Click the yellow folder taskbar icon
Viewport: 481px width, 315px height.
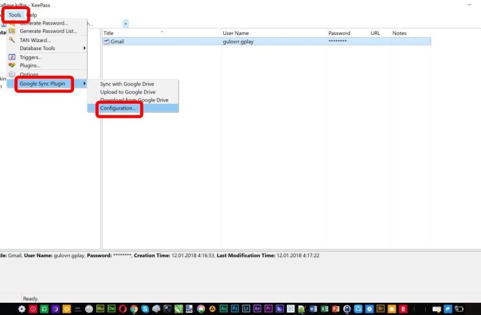click(391, 309)
